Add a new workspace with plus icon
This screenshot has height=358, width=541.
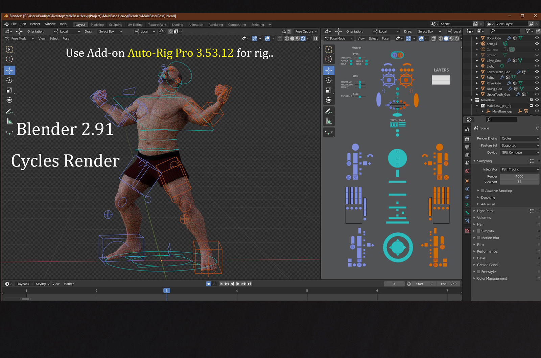pos(270,25)
